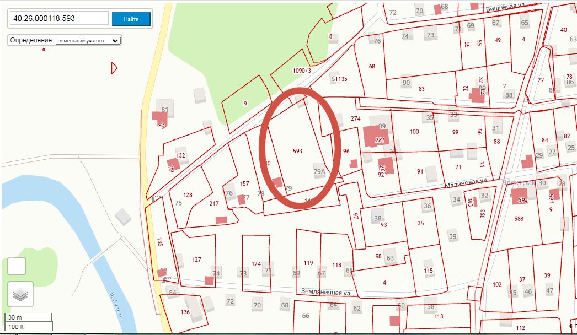Viewport: 577px width, 335px height.
Task: Click red building labeled 594
Action: [x=519, y=196]
